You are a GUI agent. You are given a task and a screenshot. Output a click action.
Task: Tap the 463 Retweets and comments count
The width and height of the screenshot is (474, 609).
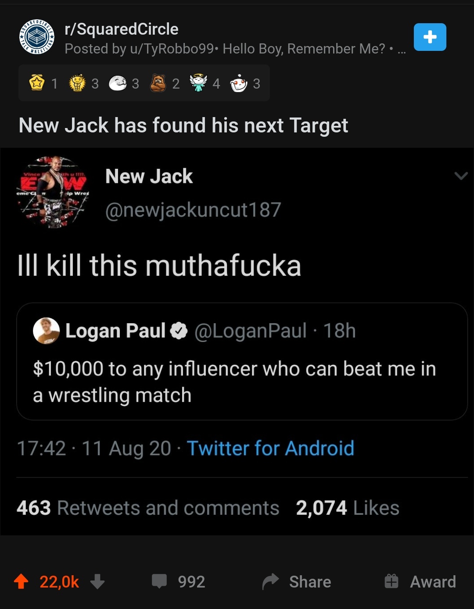[x=147, y=508]
